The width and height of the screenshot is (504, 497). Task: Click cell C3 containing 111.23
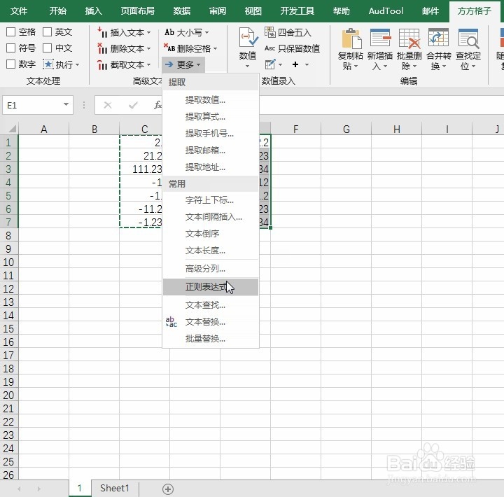coord(145,169)
